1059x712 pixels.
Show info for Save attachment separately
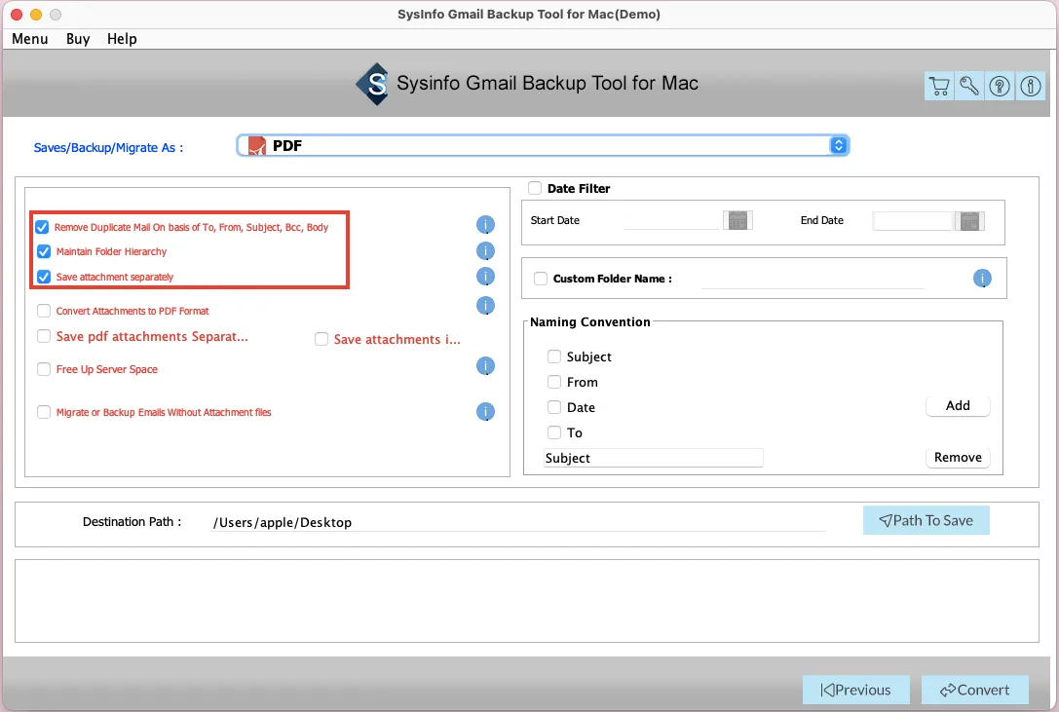(x=485, y=277)
